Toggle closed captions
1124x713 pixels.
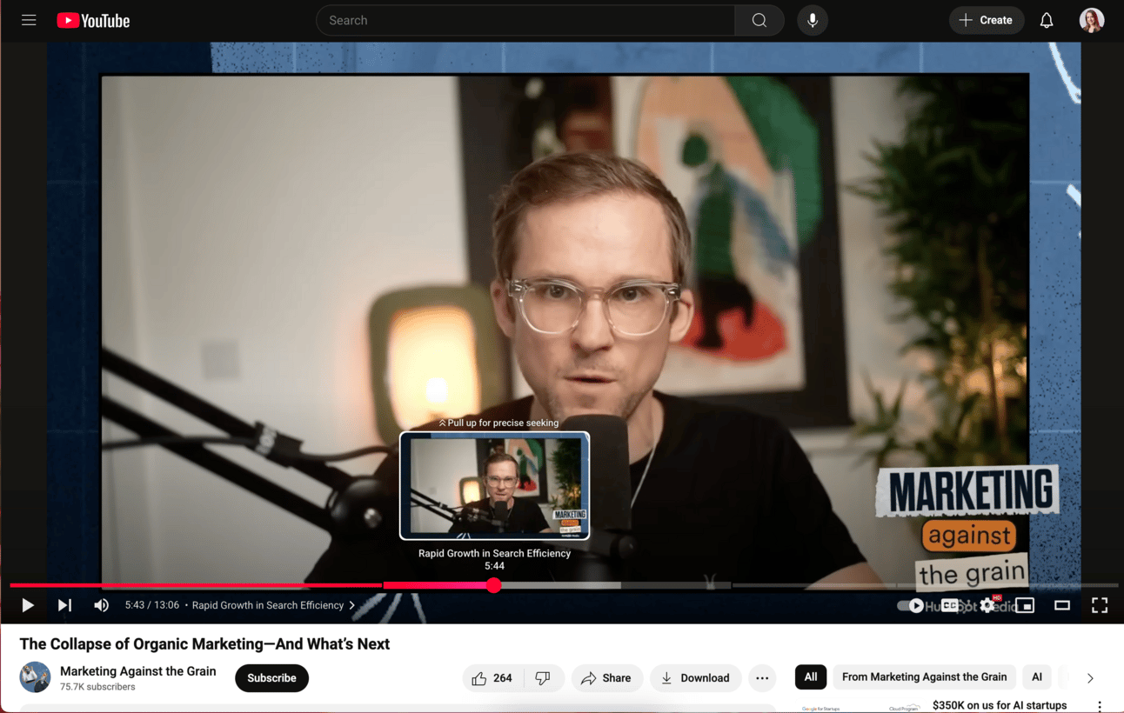pyautogui.click(x=950, y=605)
